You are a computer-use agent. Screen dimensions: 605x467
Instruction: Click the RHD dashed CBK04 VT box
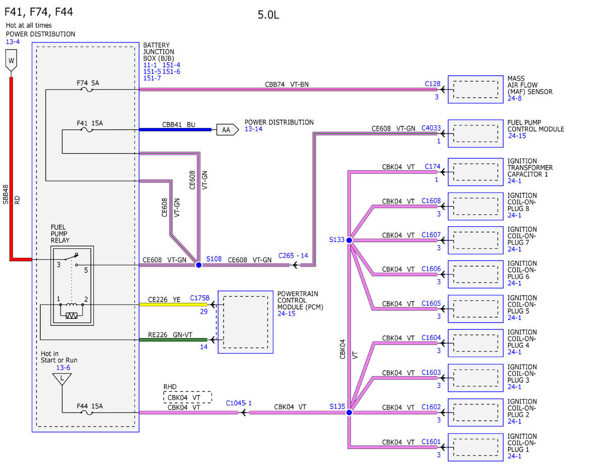click(x=187, y=397)
